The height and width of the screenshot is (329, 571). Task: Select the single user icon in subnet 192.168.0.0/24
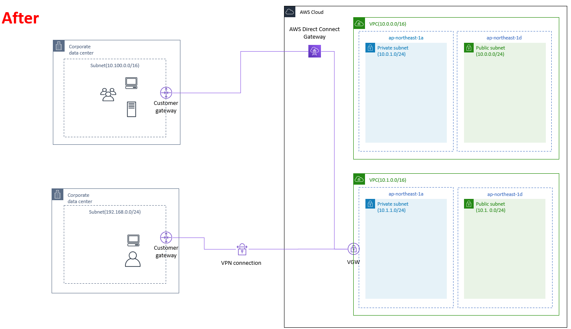click(133, 259)
